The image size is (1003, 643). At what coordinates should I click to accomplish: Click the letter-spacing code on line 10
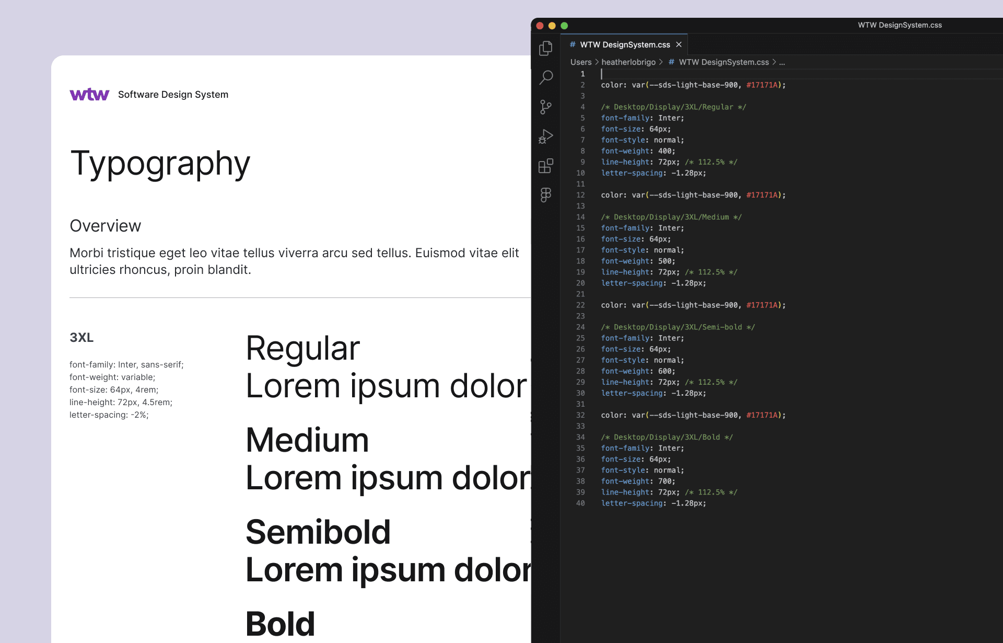click(654, 173)
